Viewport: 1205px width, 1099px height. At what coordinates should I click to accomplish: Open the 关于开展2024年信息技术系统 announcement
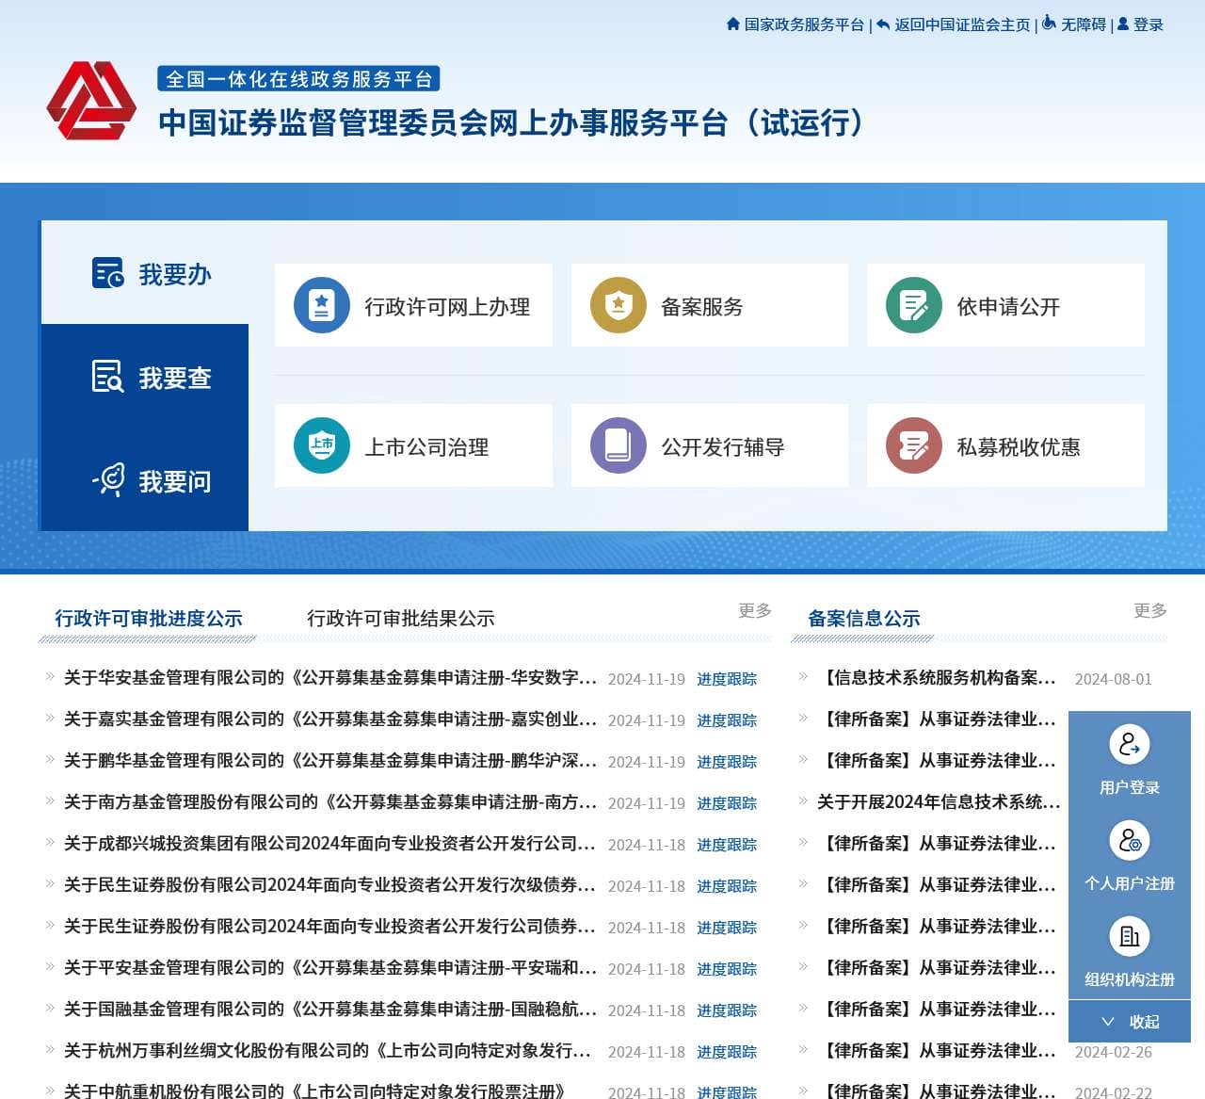pyautogui.click(x=938, y=803)
